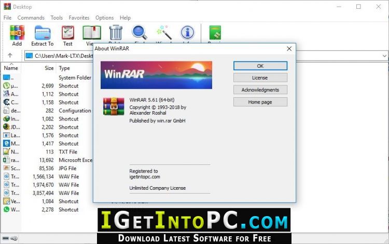Click the WinRAR banner image in dialog
The height and width of the screenshot is (244, 389).
pos(156,75)
